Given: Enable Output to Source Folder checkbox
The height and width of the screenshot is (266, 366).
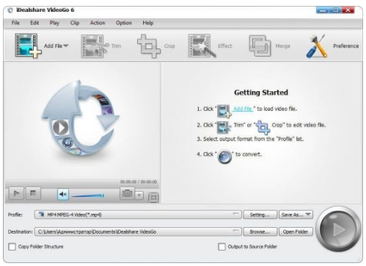Looking at the screenshot, I should [x=222, y=247].
